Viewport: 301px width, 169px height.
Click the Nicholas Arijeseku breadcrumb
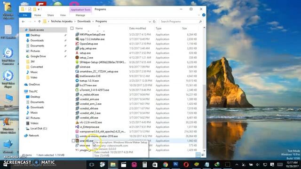pos(62,22)
